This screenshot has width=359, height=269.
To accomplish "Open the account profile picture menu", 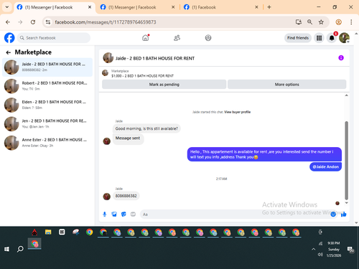I will 344,38.
